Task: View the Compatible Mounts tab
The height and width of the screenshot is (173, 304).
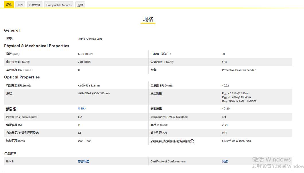Action: point(59,5)
